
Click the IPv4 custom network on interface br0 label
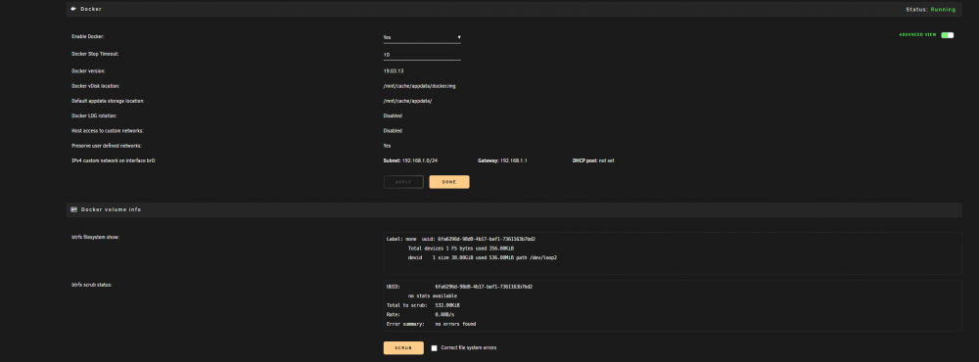tap(114, 161)
